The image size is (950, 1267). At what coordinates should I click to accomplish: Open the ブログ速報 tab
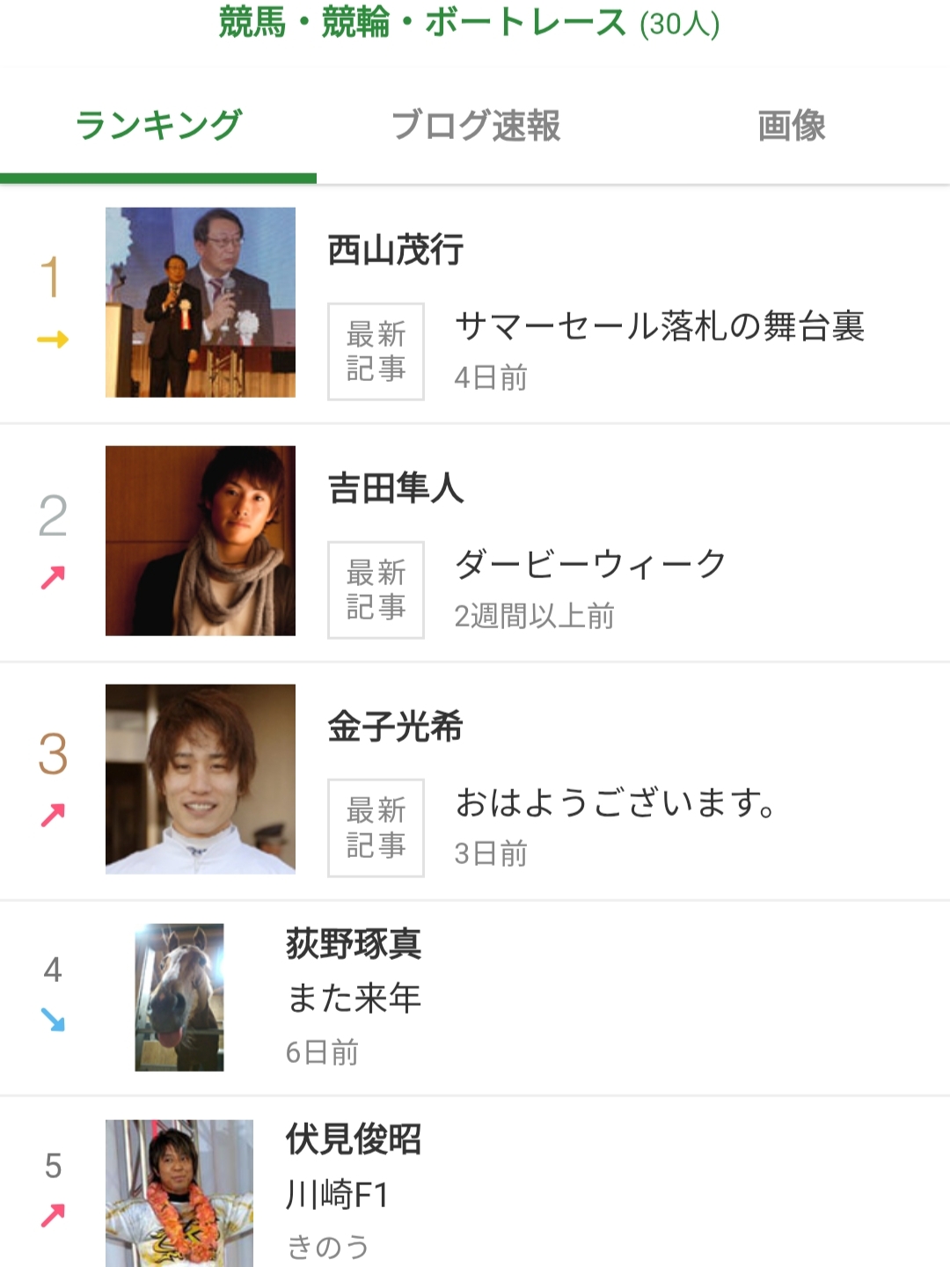pyautogui.click(x=475, y=126)
